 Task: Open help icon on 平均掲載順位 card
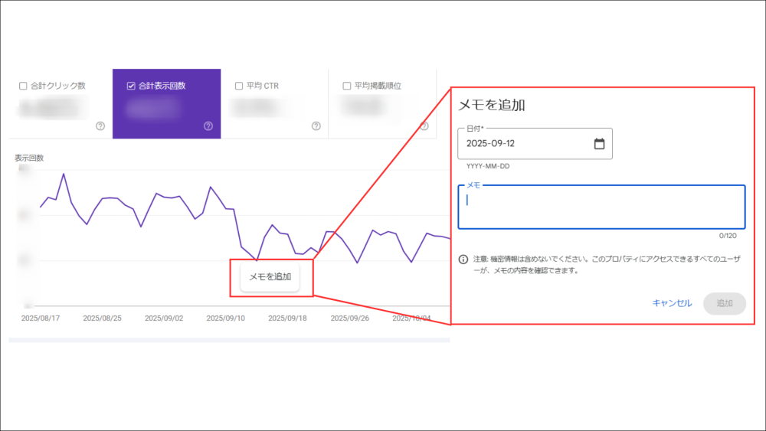424,126
